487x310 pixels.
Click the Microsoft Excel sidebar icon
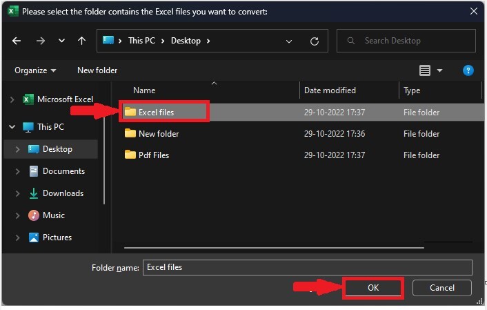(28, 99)
